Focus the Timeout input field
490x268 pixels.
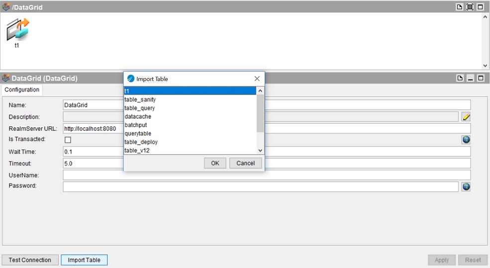(x=267, y=164)
